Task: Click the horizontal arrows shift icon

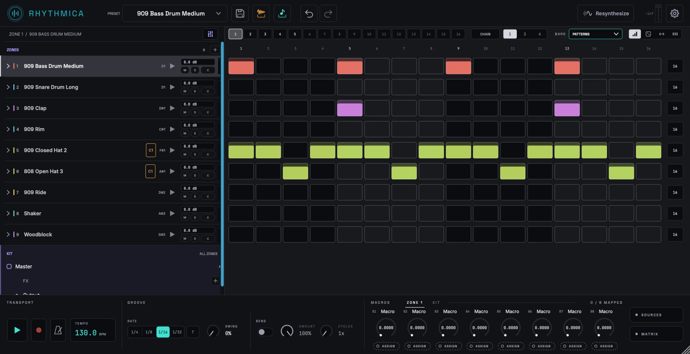Action: (662, 34)
